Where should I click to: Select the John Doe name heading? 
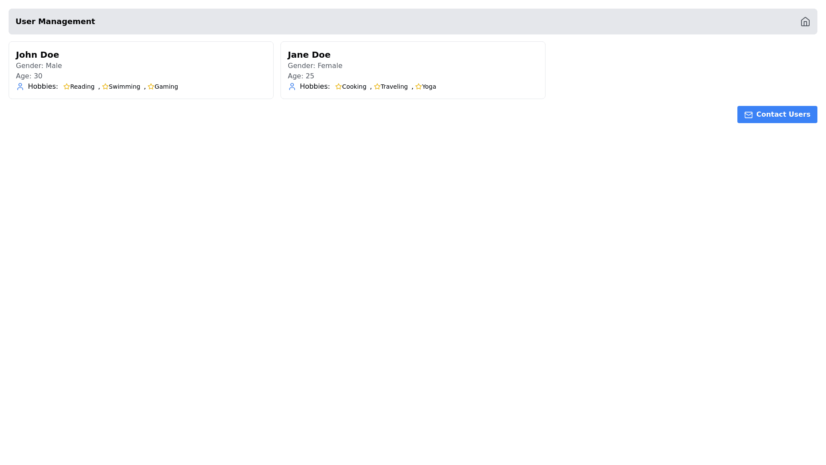click(x=37, y=55)
